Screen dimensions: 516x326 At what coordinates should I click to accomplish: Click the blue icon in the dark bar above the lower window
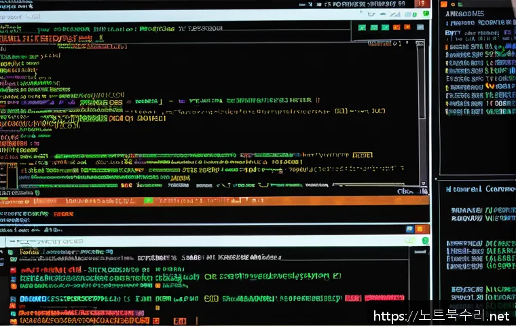(x=409, y=229)
